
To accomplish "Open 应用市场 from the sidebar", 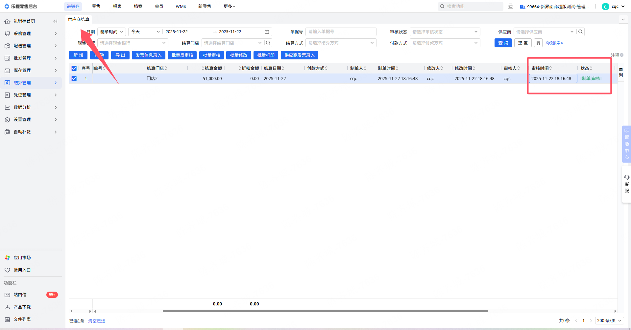I will 22,258.
